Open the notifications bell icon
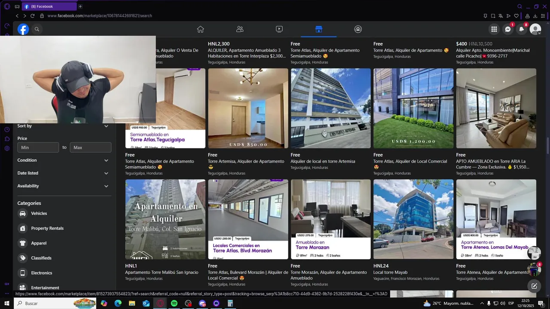 click(x=522, y=29)
